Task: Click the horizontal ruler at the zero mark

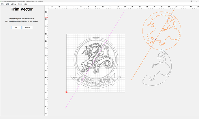Action: (66, 6)
